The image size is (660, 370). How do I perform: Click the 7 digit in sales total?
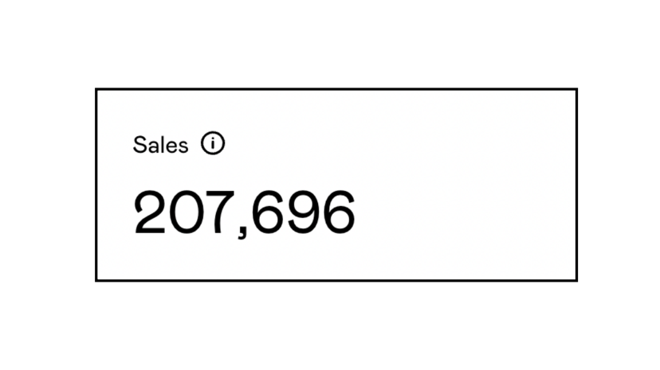click(x=219, y=212)
